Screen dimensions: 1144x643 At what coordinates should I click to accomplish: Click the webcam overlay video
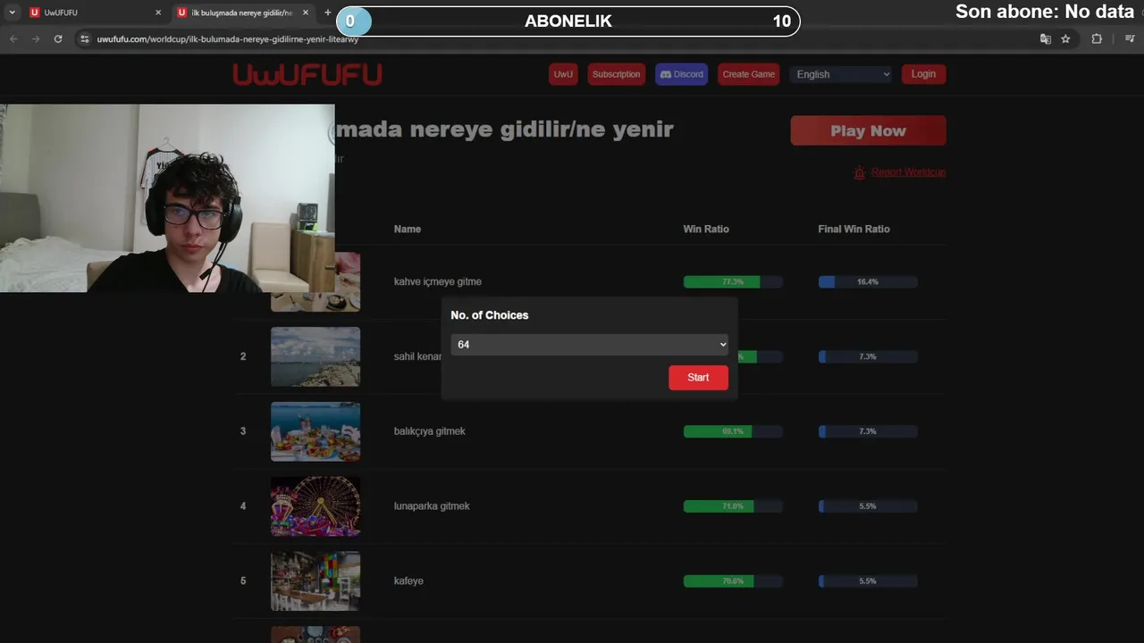[x=167, y=198]
